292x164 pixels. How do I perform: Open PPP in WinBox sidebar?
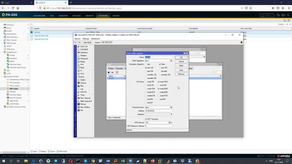[82, 65]
